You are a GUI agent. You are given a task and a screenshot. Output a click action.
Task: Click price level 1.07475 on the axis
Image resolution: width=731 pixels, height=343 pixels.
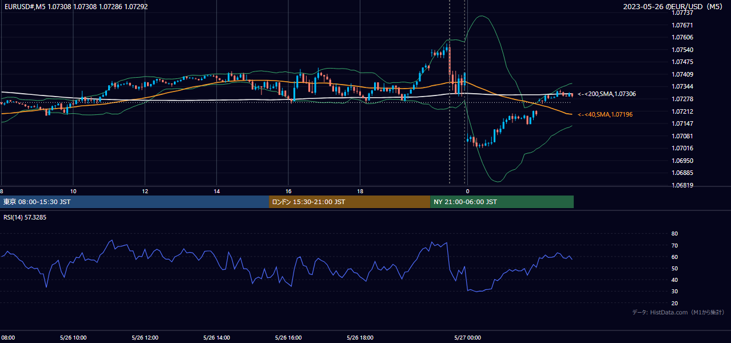682,62
